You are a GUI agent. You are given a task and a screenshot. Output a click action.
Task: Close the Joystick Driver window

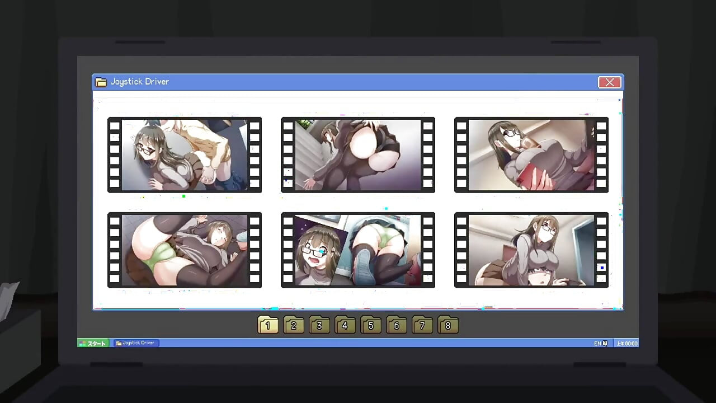(x=609, y=82)
